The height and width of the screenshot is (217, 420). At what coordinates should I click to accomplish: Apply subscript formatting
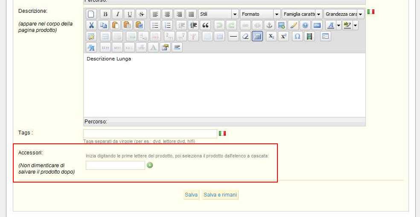click(271, 37)
